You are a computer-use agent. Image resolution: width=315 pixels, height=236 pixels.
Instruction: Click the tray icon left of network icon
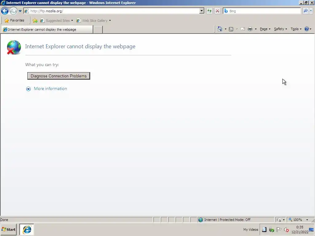pos(264,229)
